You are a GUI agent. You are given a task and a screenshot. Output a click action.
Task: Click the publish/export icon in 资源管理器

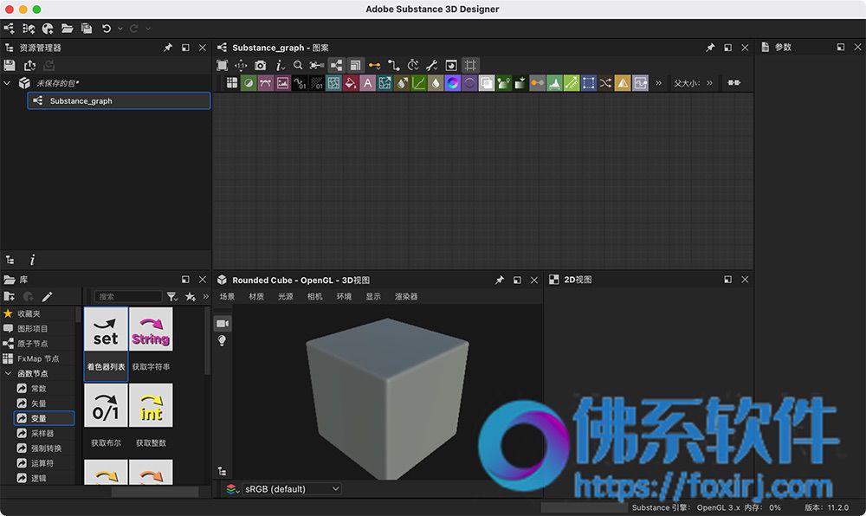tap(29, 65)
